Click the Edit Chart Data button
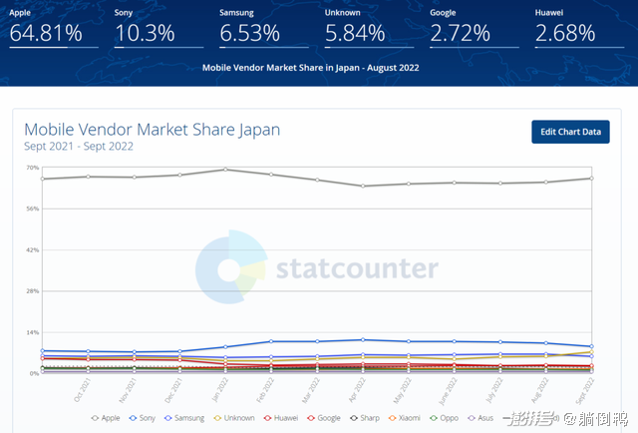Screen dimensions: 638x433 coord(570,132)
